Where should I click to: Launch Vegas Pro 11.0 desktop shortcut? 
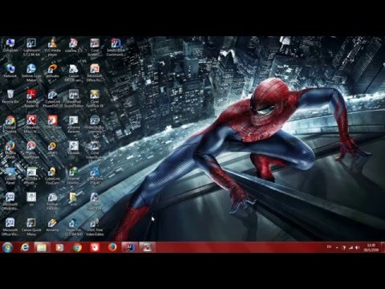click(x=73, y=227)
